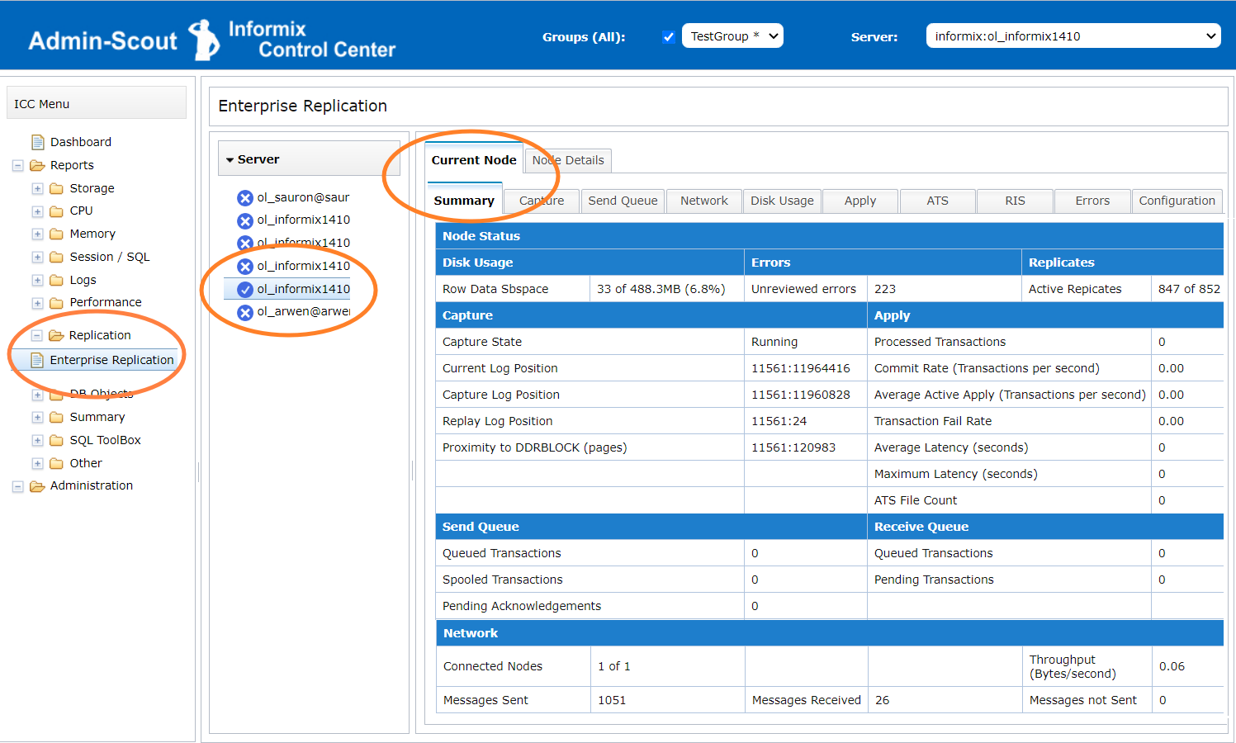The height and width of the screenshot is (743, 1236).
Task: Expand the Other tree node
Action: pos(37,463)
